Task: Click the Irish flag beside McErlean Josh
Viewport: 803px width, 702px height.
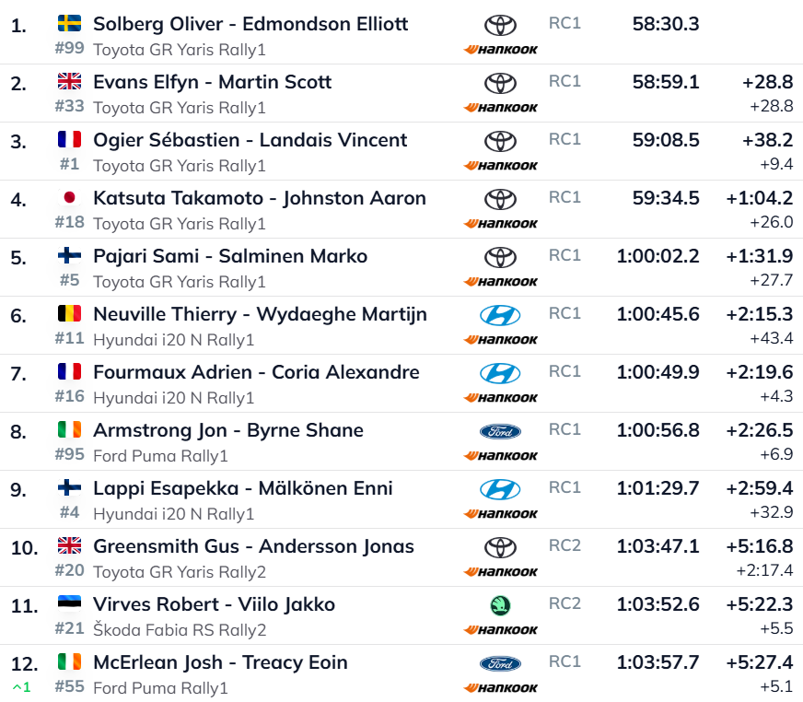Action: point(69,661)
